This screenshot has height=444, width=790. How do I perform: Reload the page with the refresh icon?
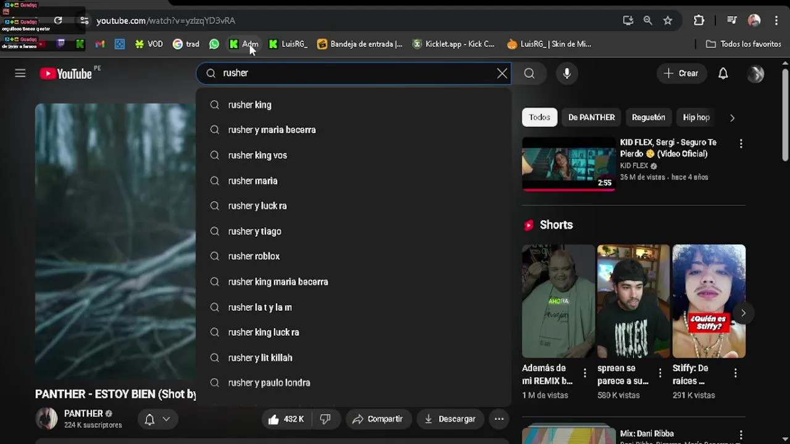click(58, 20)
